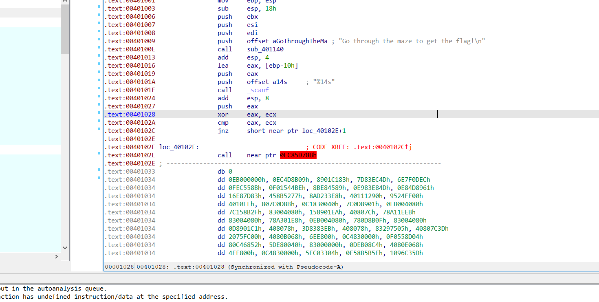Click status bar offset 00001028
This screenshot has height=302, width=599.
pos(119,267)
